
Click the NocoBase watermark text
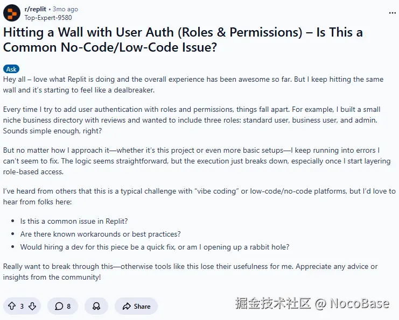312,303
